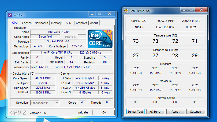
Task: Click the Technology value 45 nm
Action: pyautogui.click(x=38, y=46)
